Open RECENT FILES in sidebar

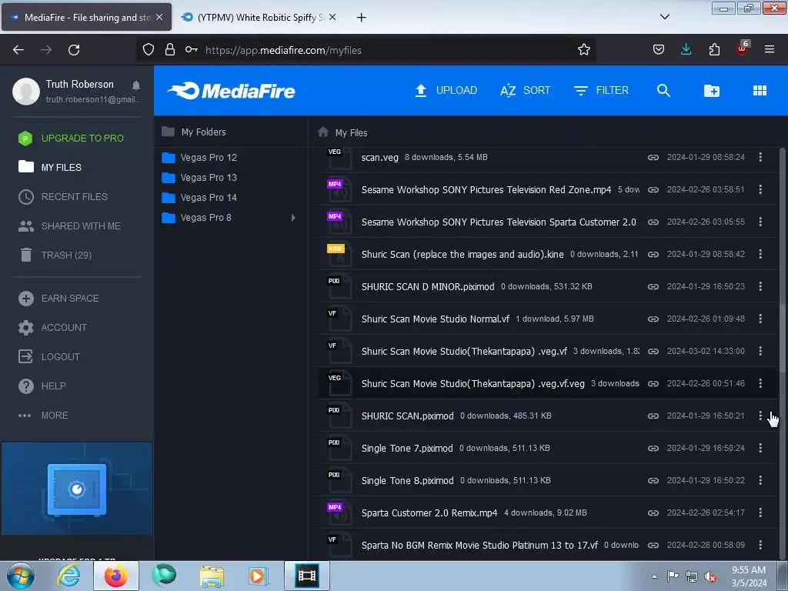tap(63, 196)
